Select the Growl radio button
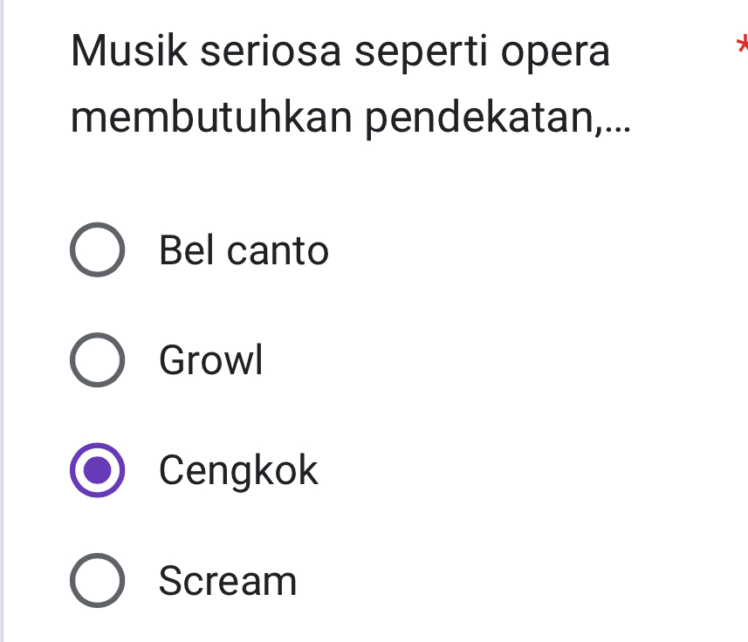Viewport: 748px width, 642px height. click(98, 361)
